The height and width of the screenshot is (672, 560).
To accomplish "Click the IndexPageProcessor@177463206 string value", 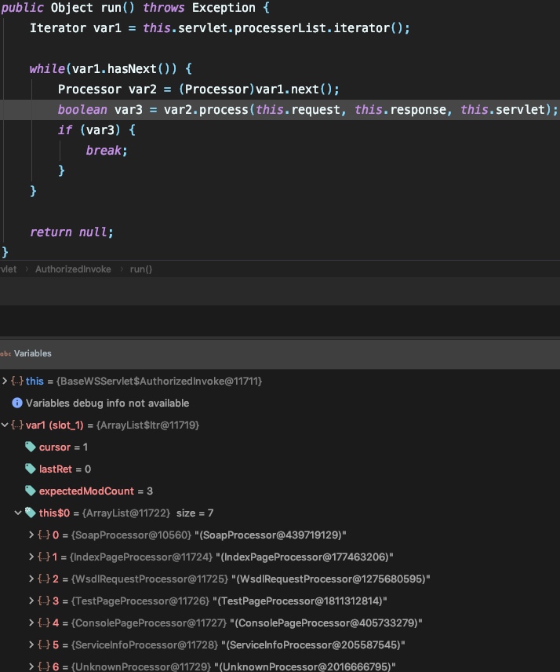I will (304, 557).
